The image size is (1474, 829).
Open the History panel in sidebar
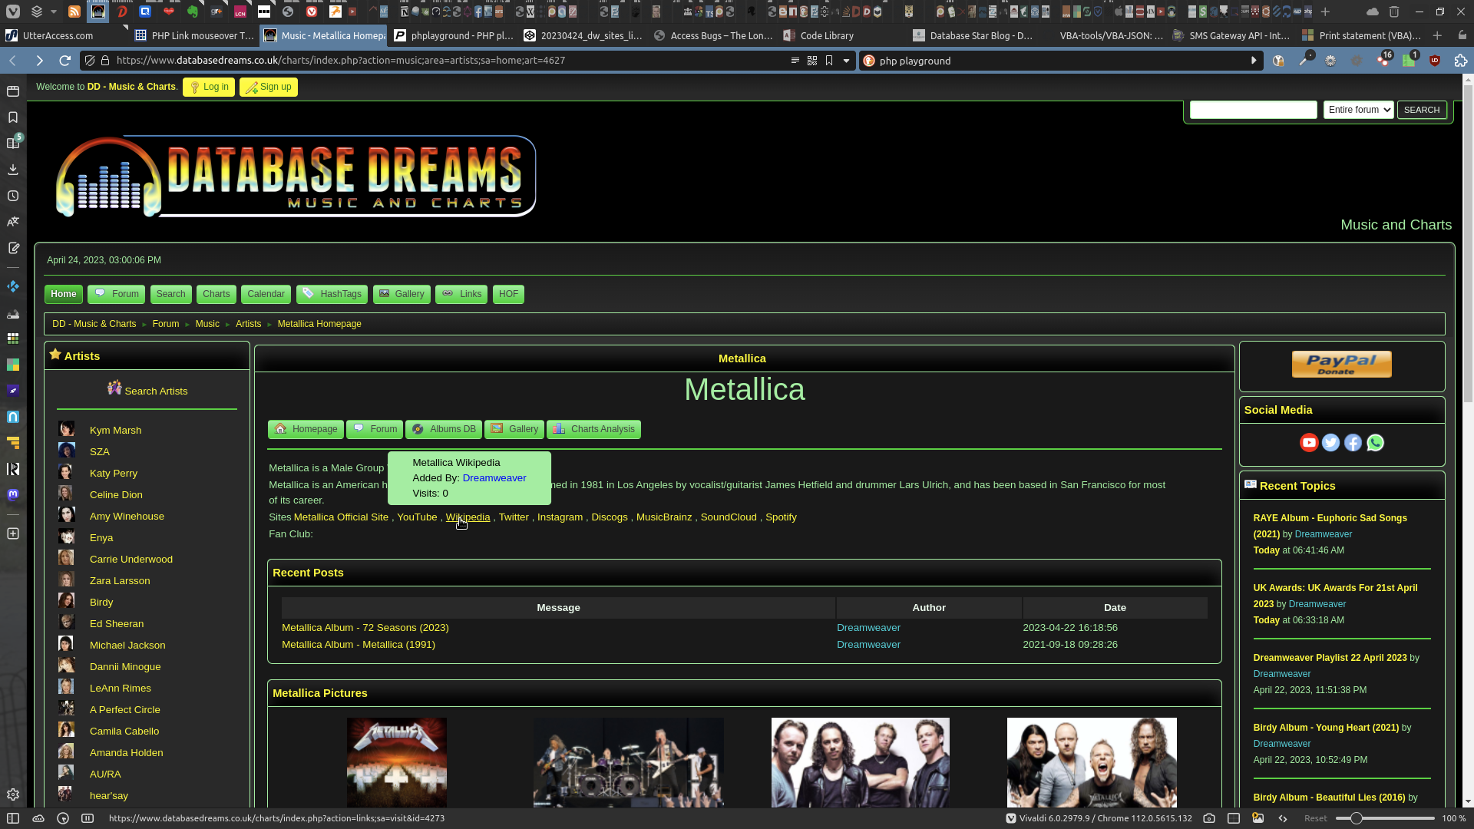pos(13,196)
